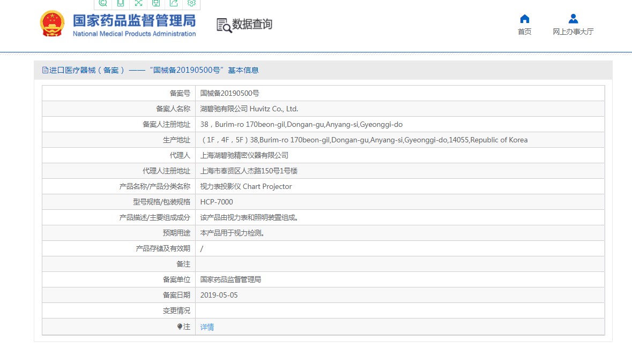Viewport: 632px width, 349px height.
Task: Click the 产品名称/产品分类名称 label
Action: [x=155, y=186]
